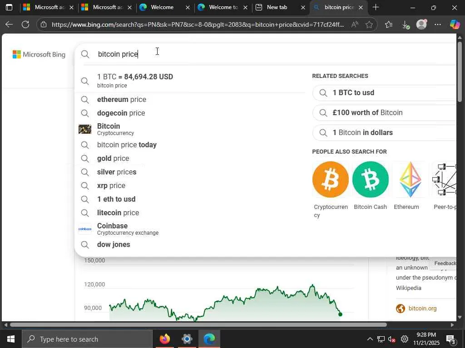Screen dimensions: 465x348
Task: Click the taskbar Type here to search box
Action: tap(87, 339)
